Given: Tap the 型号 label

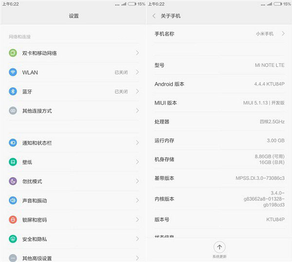Looking at the screenshot, I should click(160, 65).
